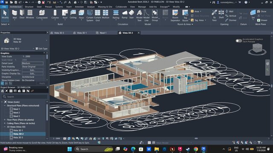Click the Ceiling tool
This screenshot has height=153, width=273.
pyautogui.click(x=73, y=14)
